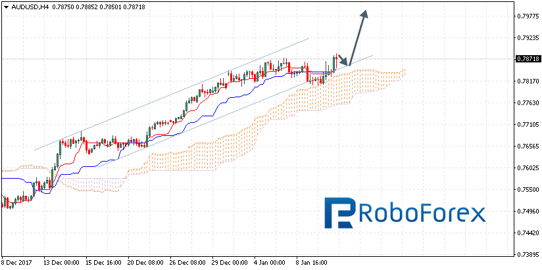Click the RoboForex logo emblem icon
This screenshot has height=270, width=542.
click(341, 212)
